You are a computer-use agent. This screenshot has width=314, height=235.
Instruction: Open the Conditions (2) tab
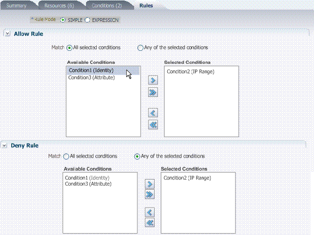coord(107,6)
